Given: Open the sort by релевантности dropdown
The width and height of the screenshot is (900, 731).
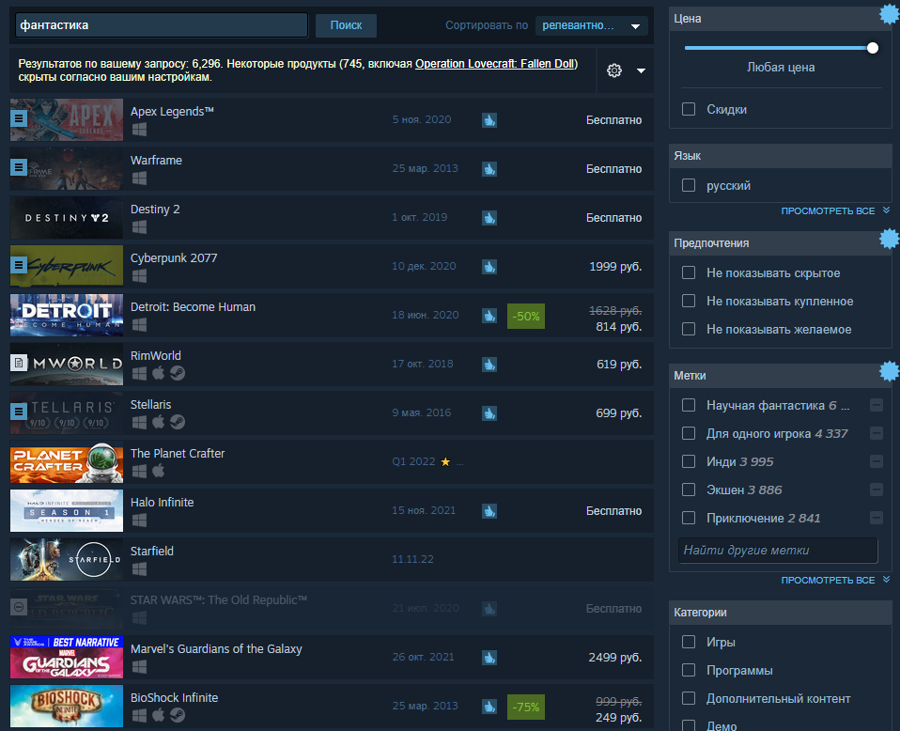Looking at the screenshot, I should pos(591,26).
